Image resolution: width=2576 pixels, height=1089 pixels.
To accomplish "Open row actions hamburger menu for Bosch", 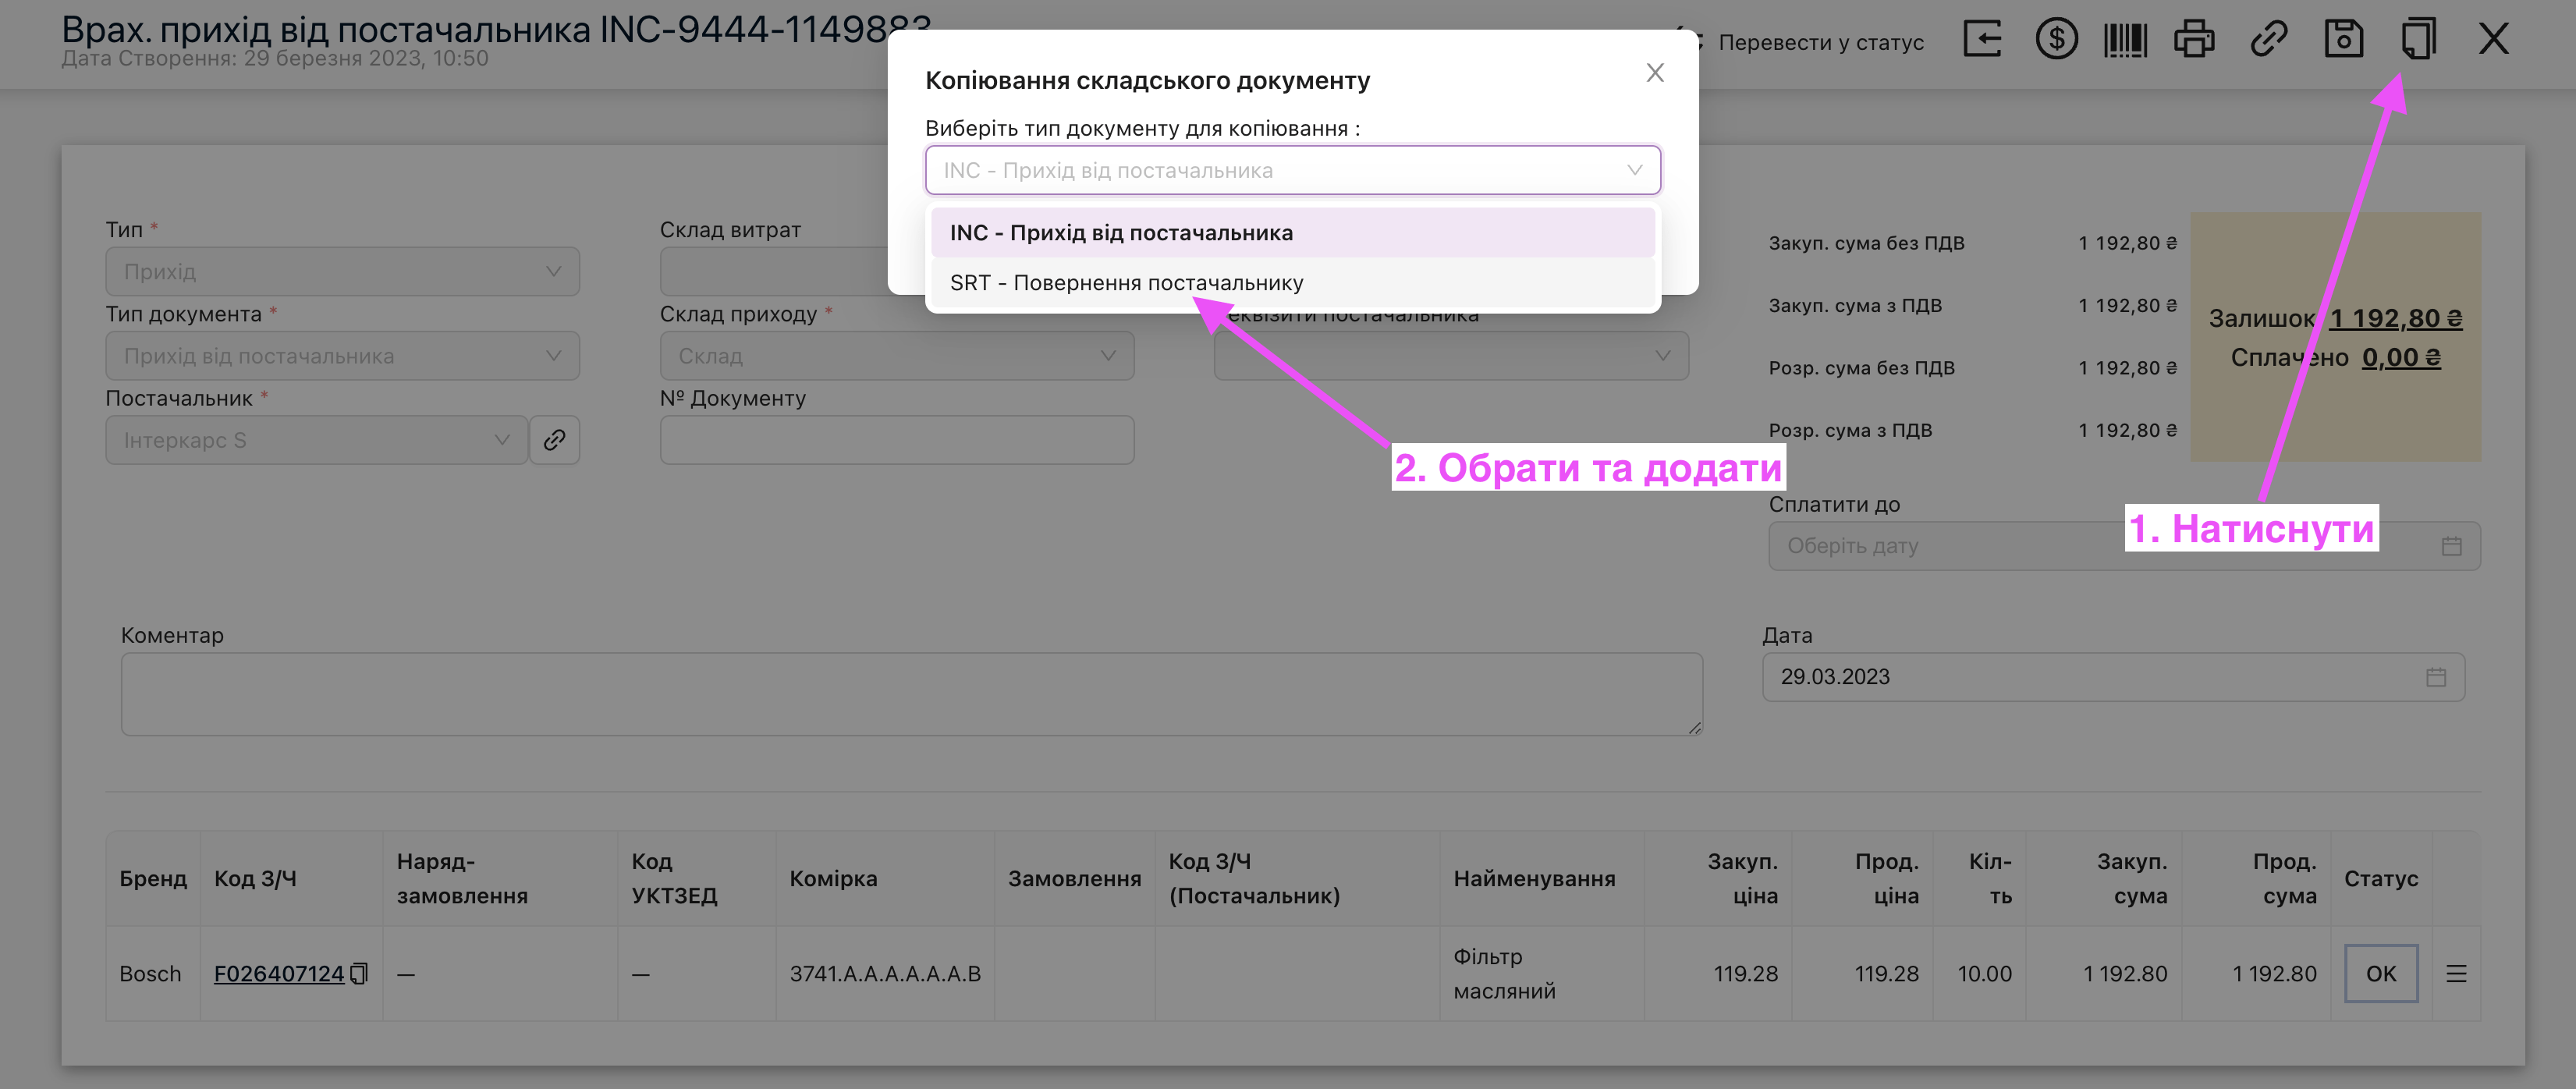I will coord(2456,973).
